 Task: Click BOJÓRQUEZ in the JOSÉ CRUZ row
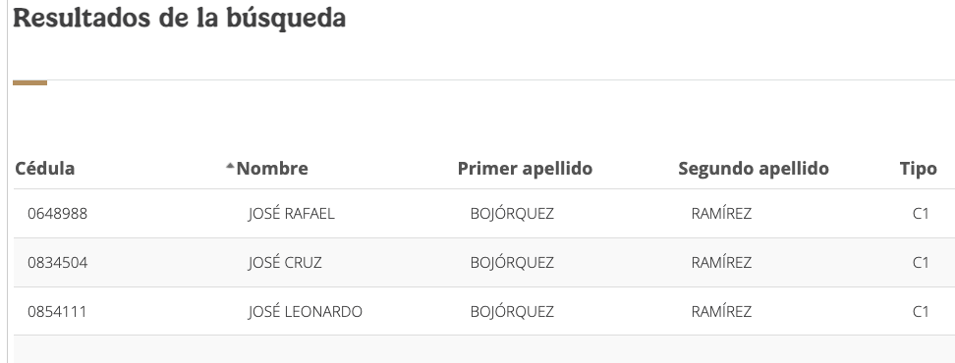pyautogui.click(x=512, y=263)
